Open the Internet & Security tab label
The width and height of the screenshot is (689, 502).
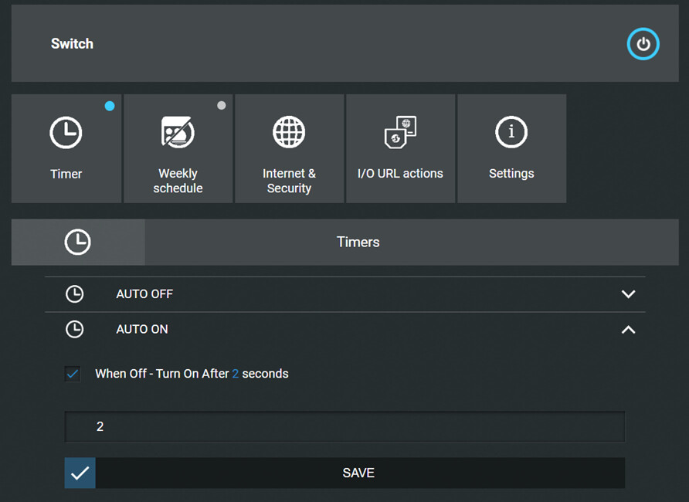click(x=289, y=181)
